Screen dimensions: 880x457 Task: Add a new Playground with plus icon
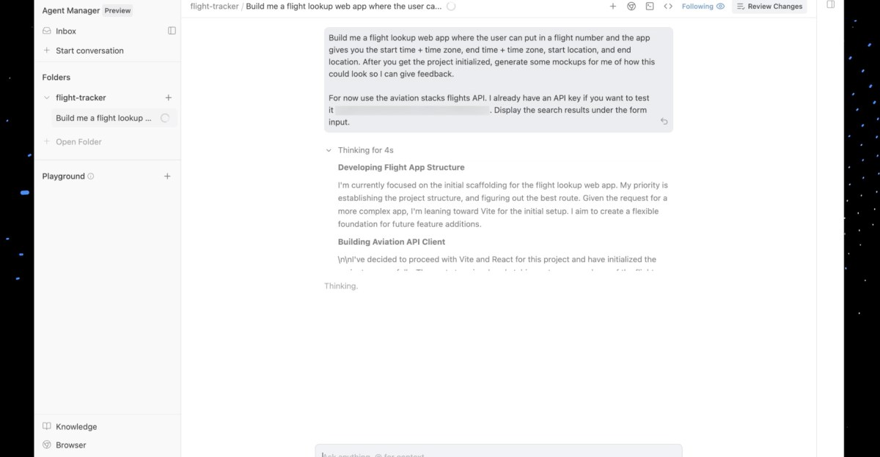pos(167,176)
